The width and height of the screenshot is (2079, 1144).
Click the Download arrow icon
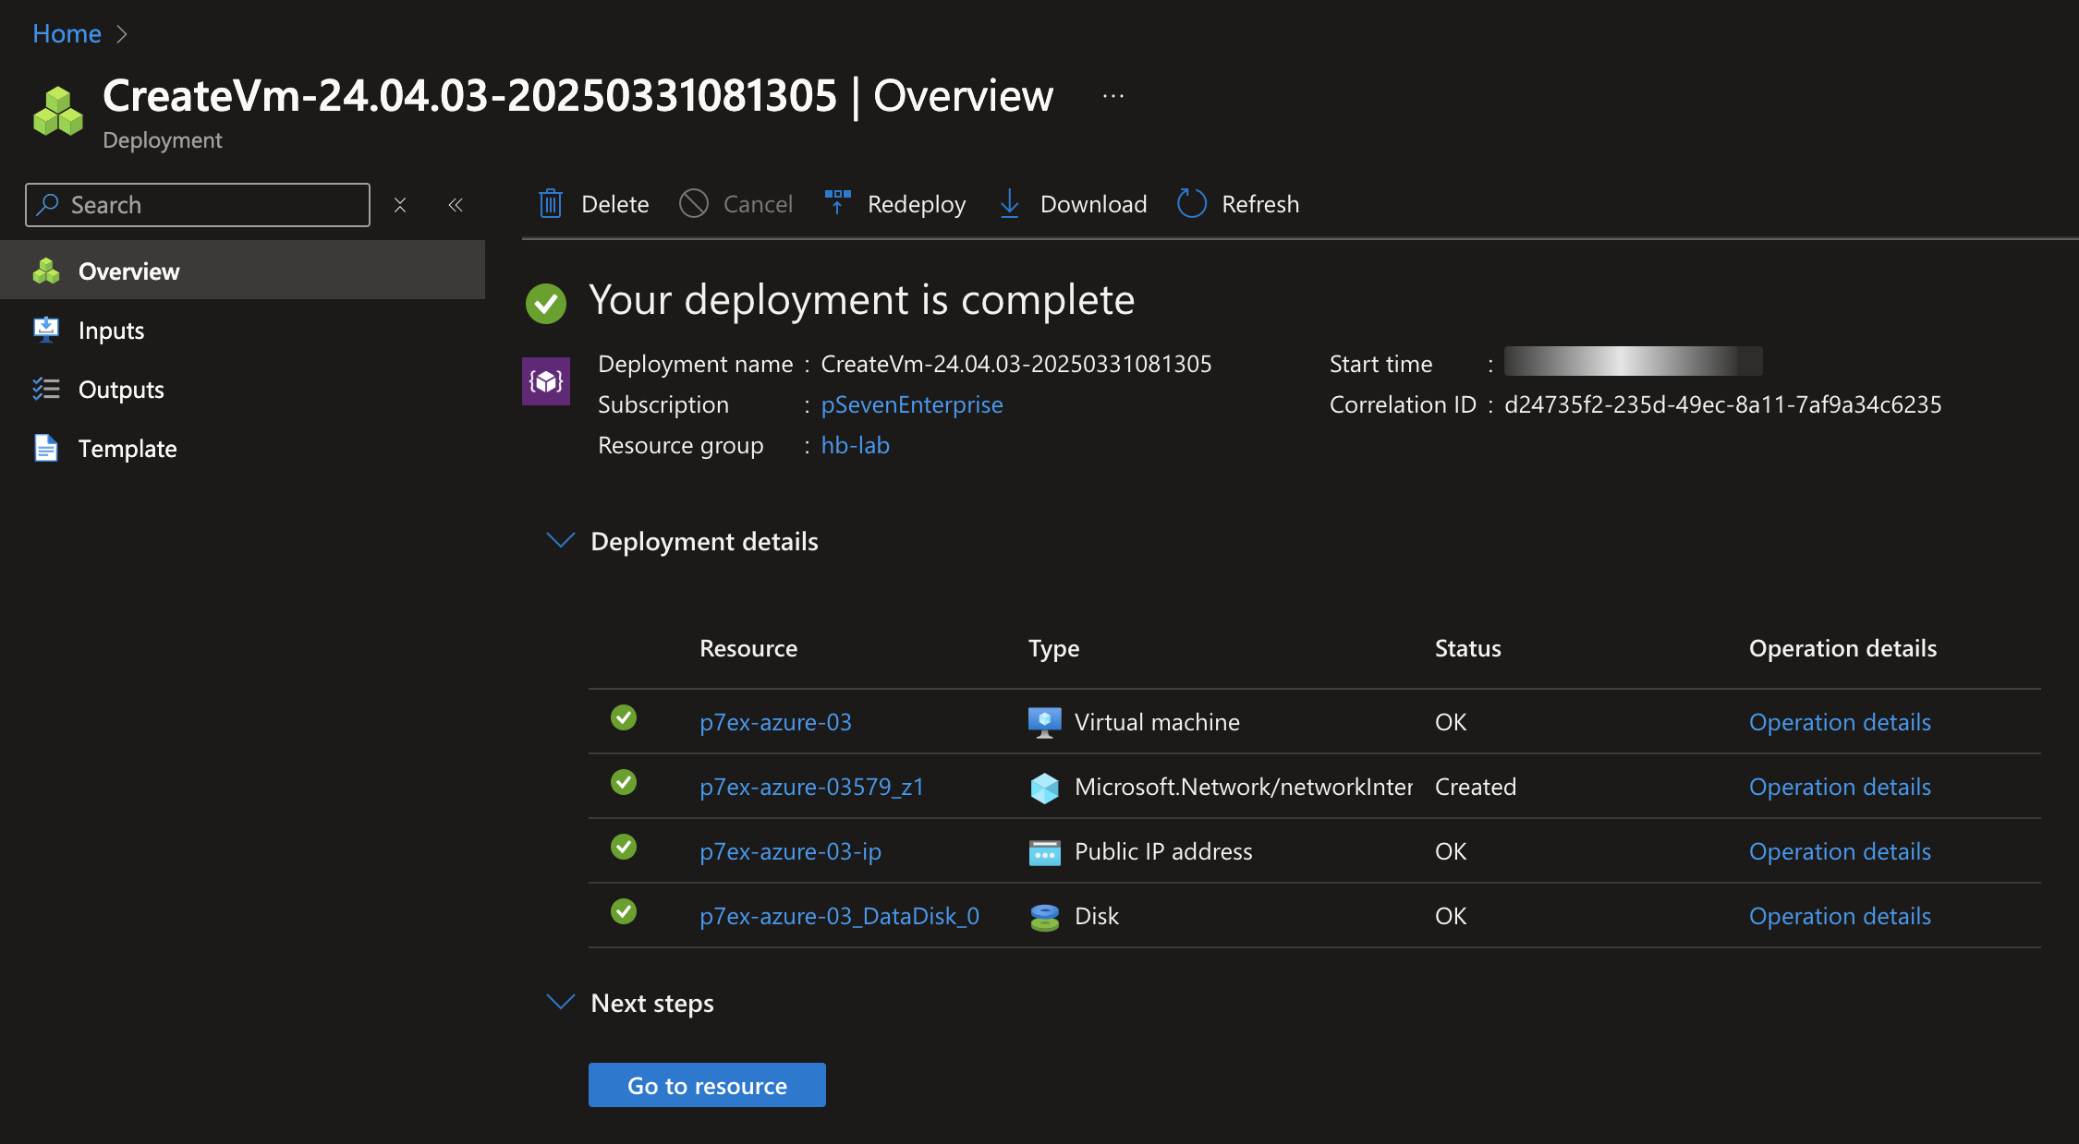click(1010, 204)
